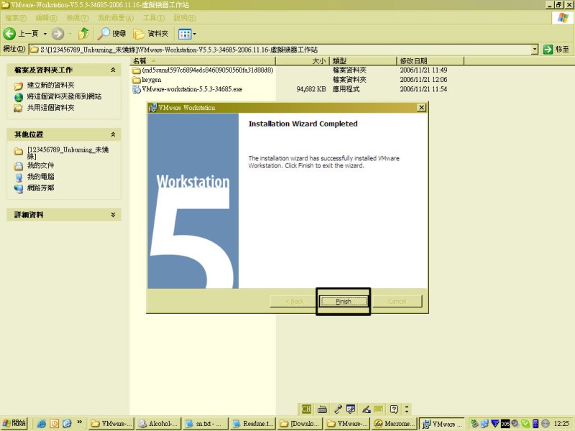The height and width of the screenshot is (431, 575).
Task: Sort by the 名稱 column header
Action: click(x=203, y=61)
